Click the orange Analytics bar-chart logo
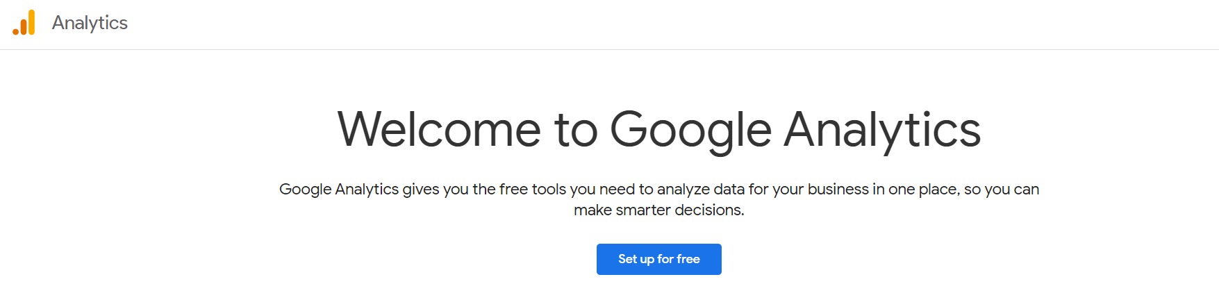This screenshot has height=293, width=1219. tap(24, 22)
